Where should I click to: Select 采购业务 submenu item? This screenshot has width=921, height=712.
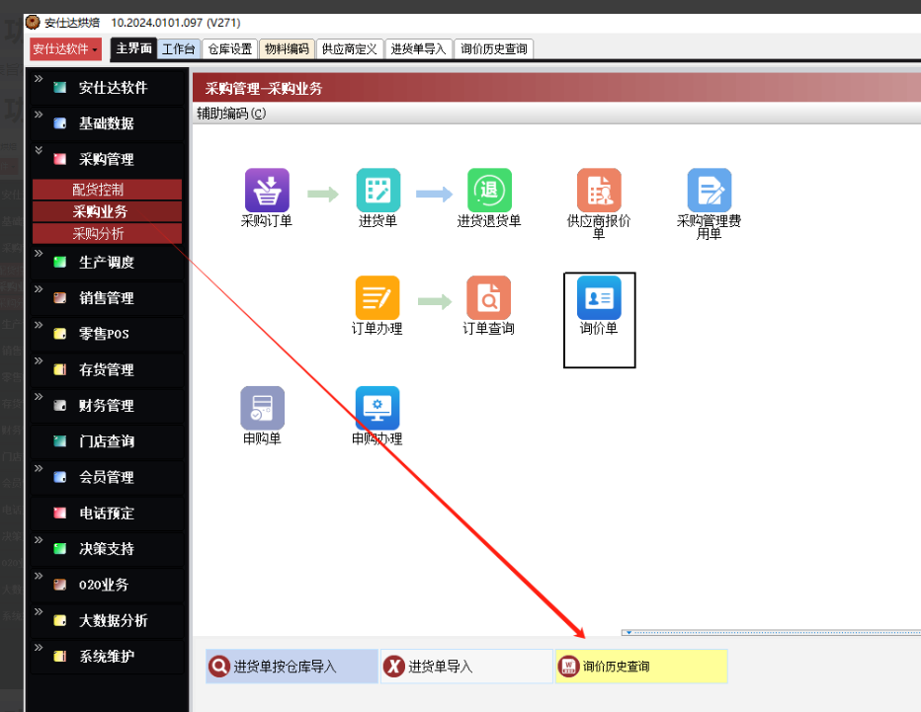(x=107, y=211)
